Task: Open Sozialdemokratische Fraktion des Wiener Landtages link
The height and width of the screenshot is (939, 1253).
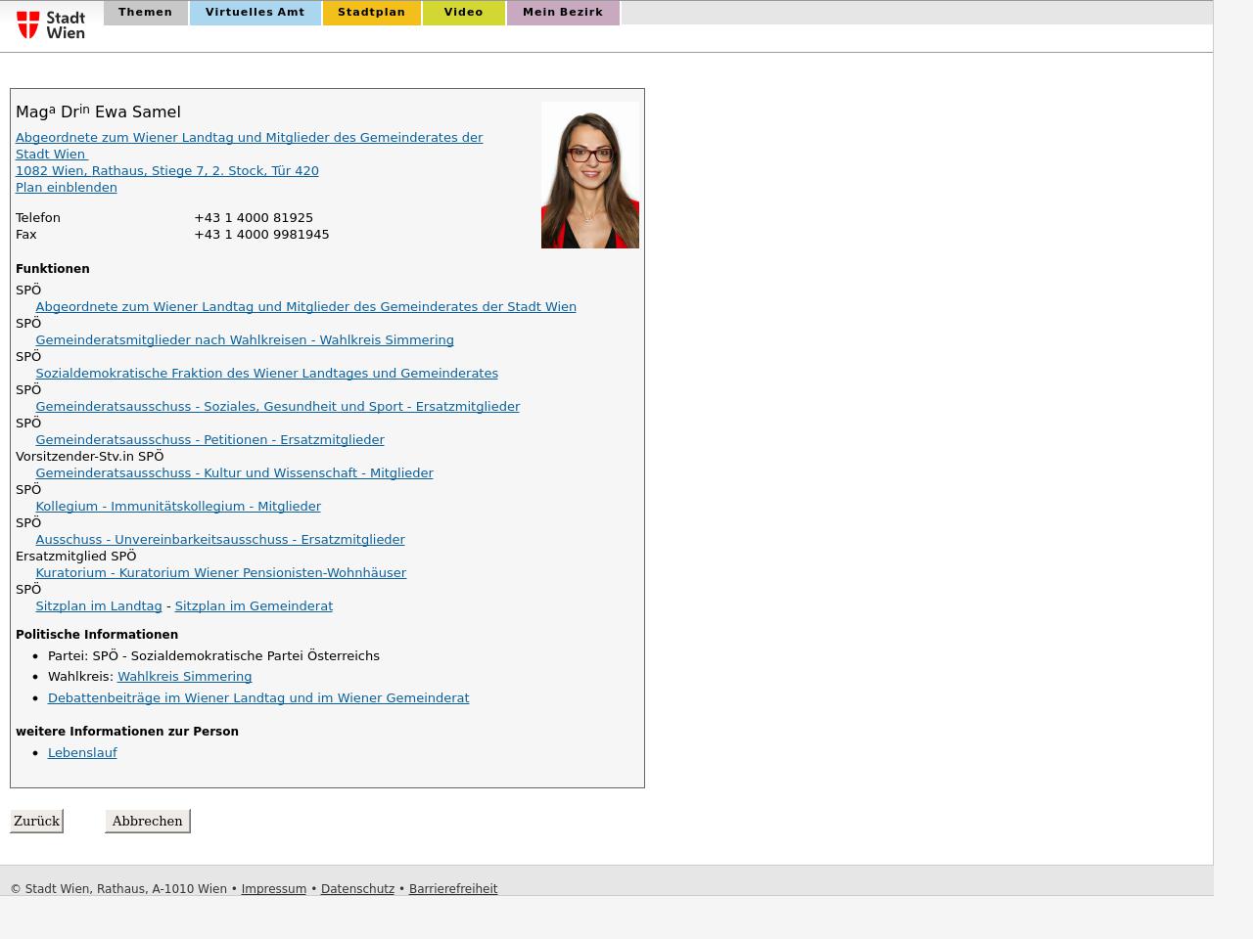Action: (266, 373)
